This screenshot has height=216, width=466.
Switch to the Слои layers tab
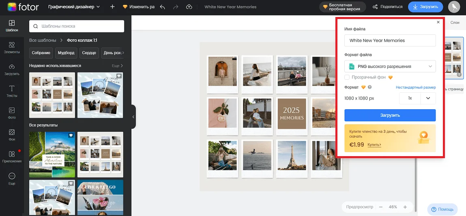point(455,23)
